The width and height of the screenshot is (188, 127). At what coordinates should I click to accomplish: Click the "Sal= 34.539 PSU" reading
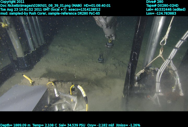[72, 125]
